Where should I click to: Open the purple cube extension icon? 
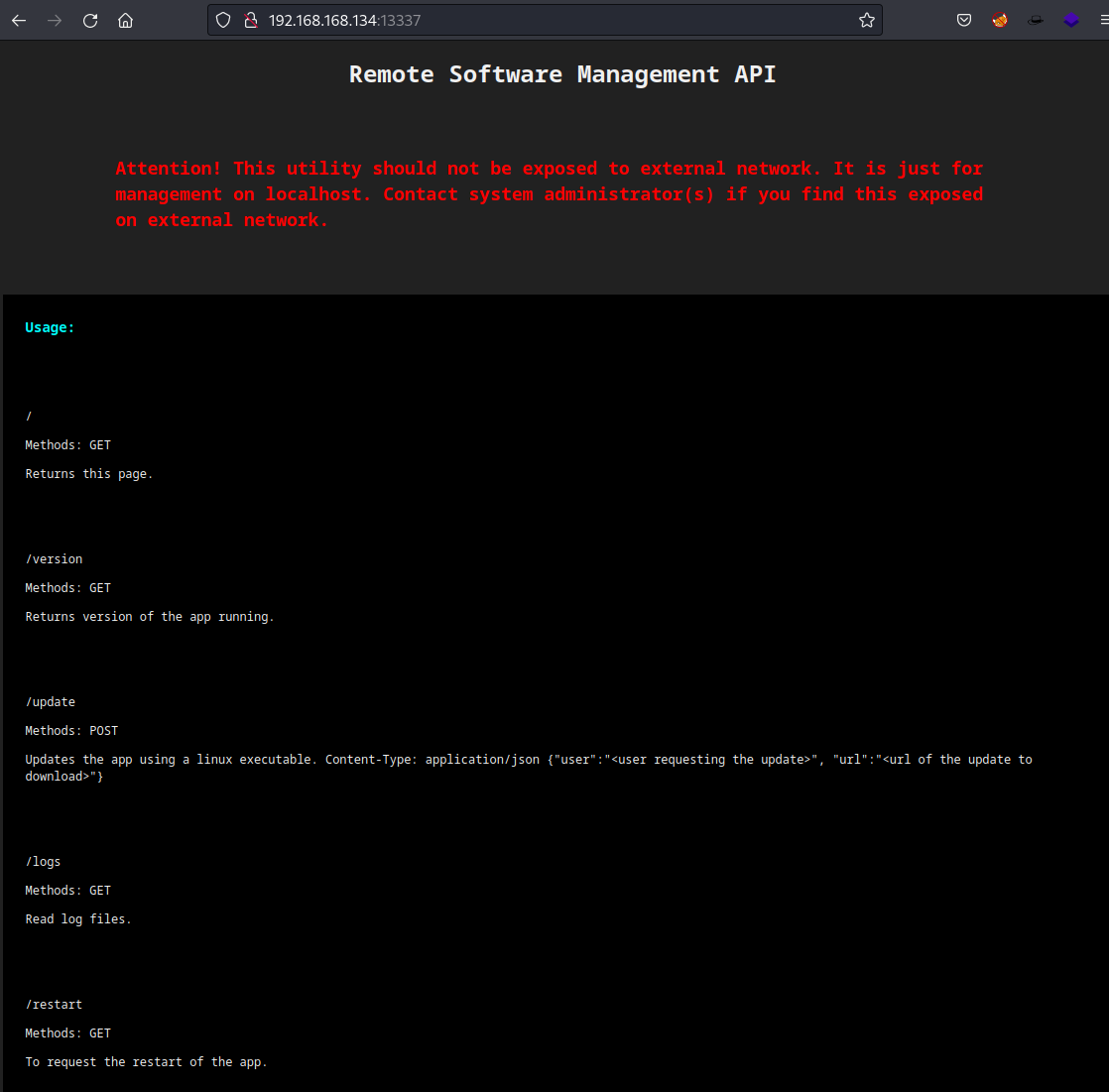point(1071,21)
